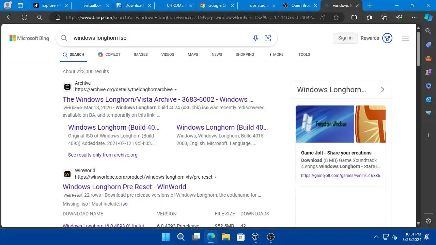This screenshot has width=436, height=245.
Task: Start Read aloud from address bar icon
Action: point(323,17)
